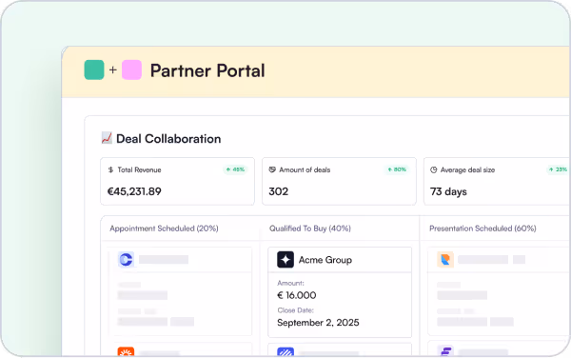Click the Amount: label in Acme Group
This screenshot has width=571, height=358.
290,283
